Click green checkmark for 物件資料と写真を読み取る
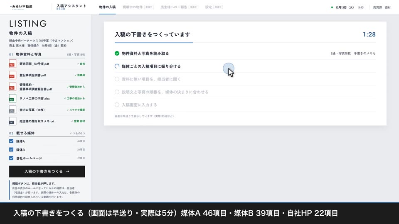Screen dimensions: 399x224 point(117,54)
